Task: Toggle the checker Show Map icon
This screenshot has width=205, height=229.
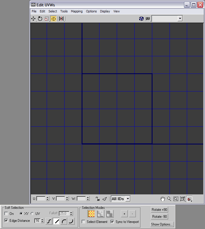Action: [141, 19]
